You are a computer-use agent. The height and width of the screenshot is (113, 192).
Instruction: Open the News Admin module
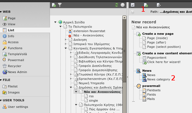[17, 72]
